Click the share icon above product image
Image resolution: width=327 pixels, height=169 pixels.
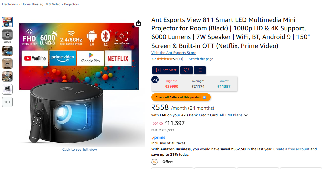coord(138,23)
